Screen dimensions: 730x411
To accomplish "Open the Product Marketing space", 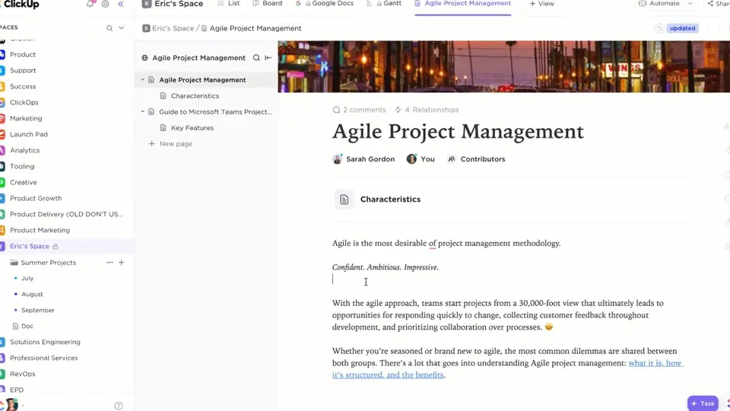I will coord(40,230).
